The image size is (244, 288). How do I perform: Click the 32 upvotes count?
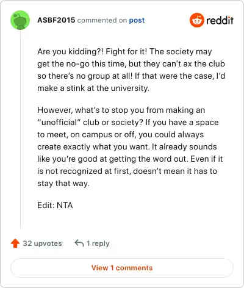pos(42,243)
